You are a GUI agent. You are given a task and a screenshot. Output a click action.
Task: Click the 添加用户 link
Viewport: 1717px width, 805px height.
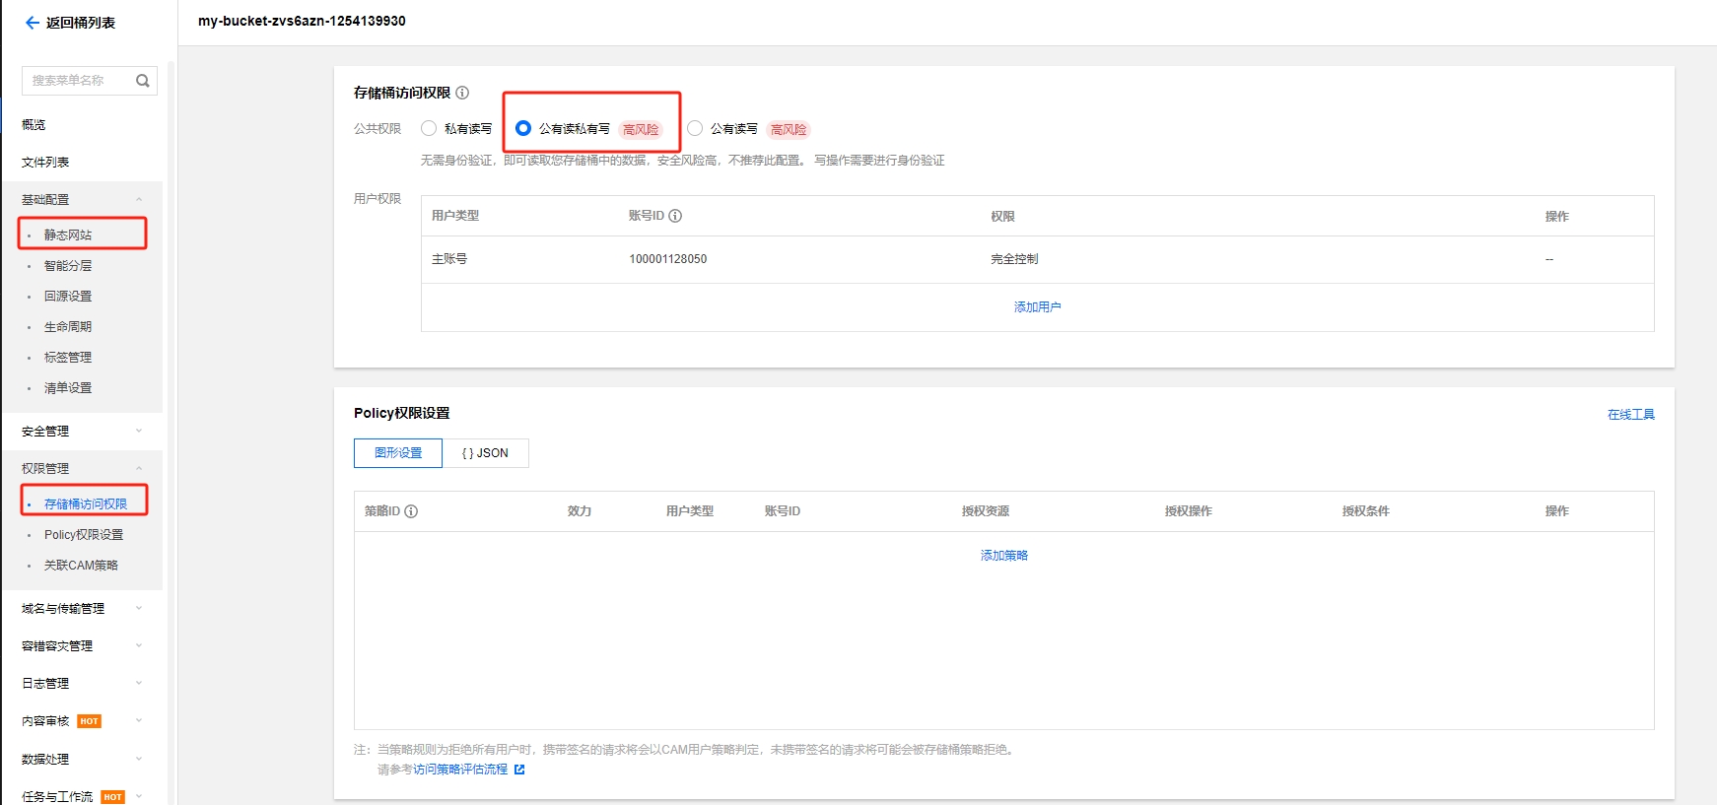1038,307
